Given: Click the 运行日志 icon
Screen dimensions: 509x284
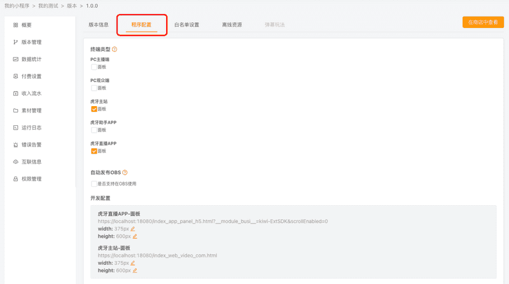Looking at the screenshot, I should (15, 128).
